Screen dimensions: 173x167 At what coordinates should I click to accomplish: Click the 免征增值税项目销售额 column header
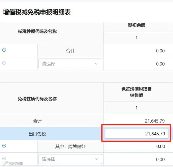136,92
